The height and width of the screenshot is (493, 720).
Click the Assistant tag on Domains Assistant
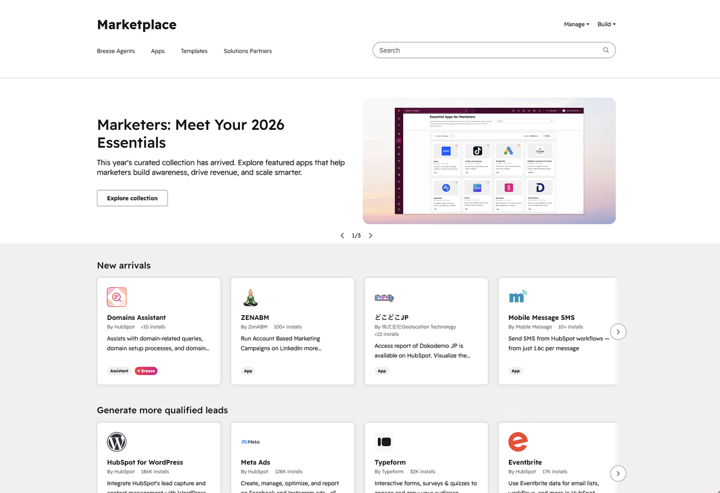[119, 371]
